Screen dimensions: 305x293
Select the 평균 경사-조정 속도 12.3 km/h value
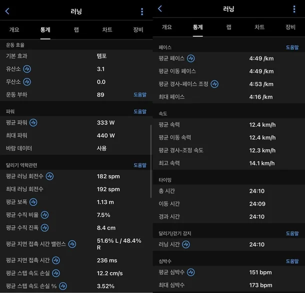(x=262, y=150)
